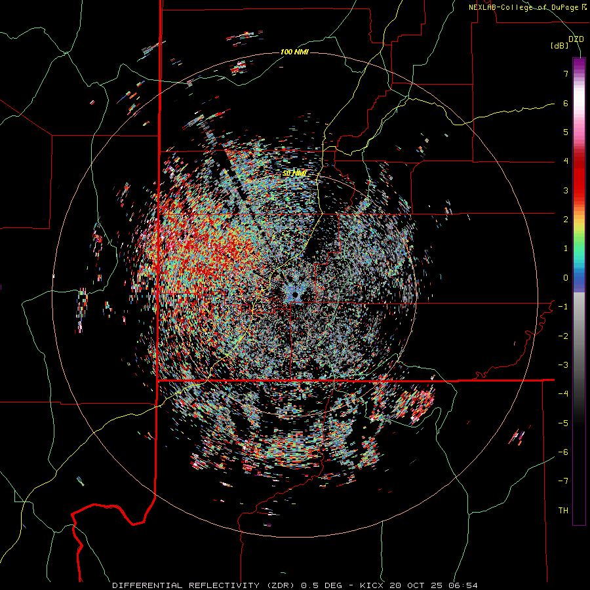Click the ZDR color scale bar
The image size is (590, 590).
579,291
